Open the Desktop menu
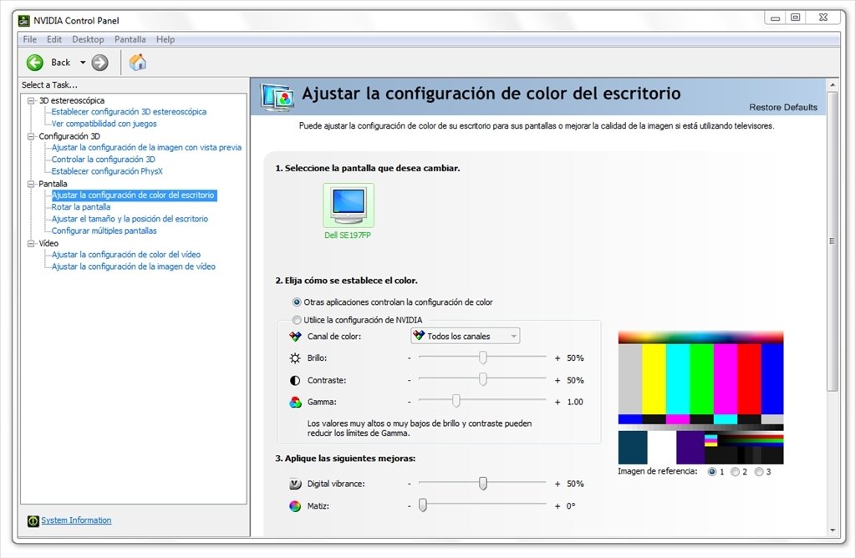The width and height of the screenshot is (855, 558). click(88, 39)
